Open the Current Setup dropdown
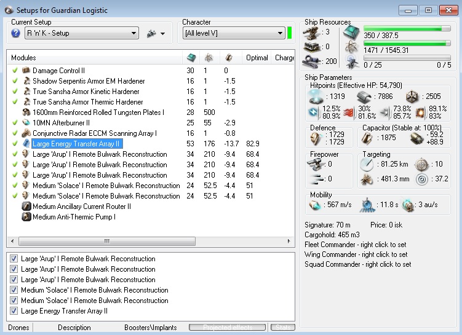Screen dimensions: 462x335 (x=134, y=33)
